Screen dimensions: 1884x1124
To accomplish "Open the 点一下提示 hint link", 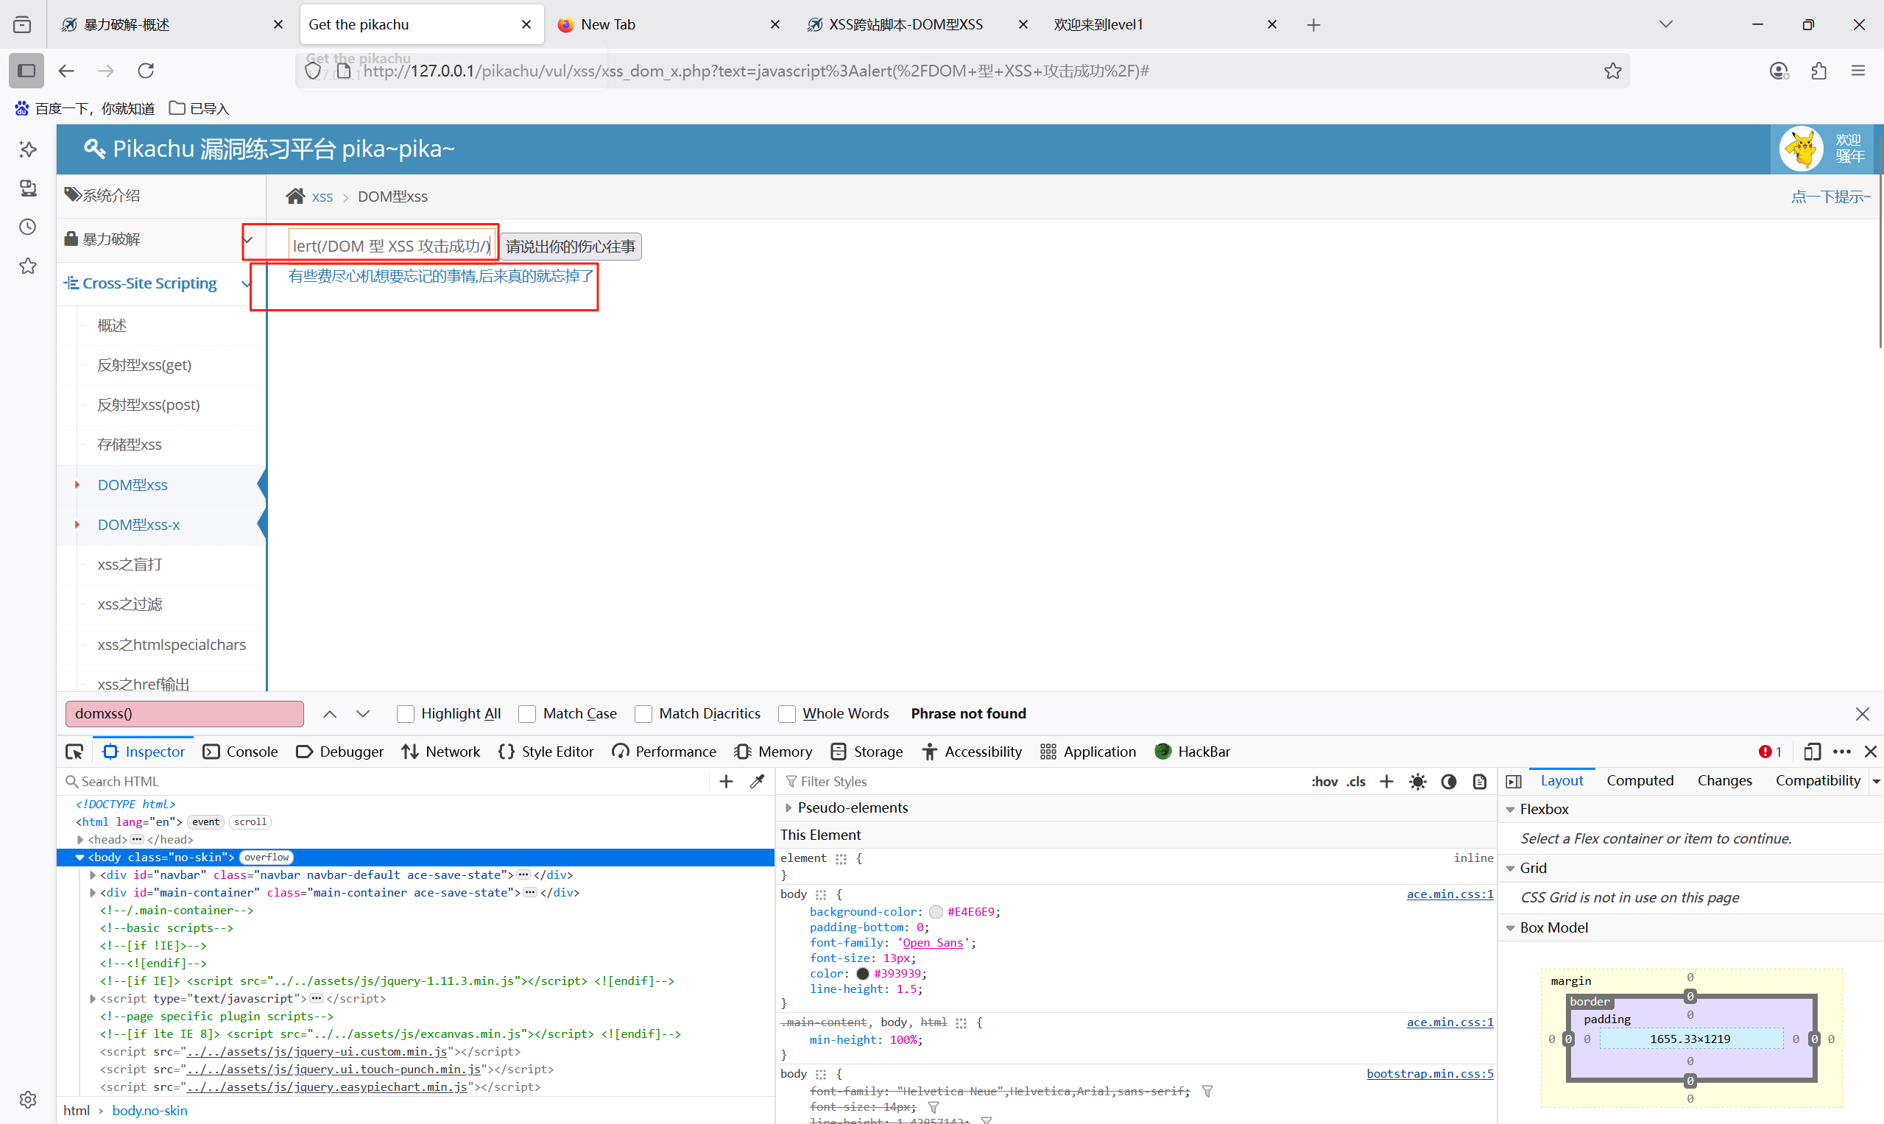I will click(1830, 197).
